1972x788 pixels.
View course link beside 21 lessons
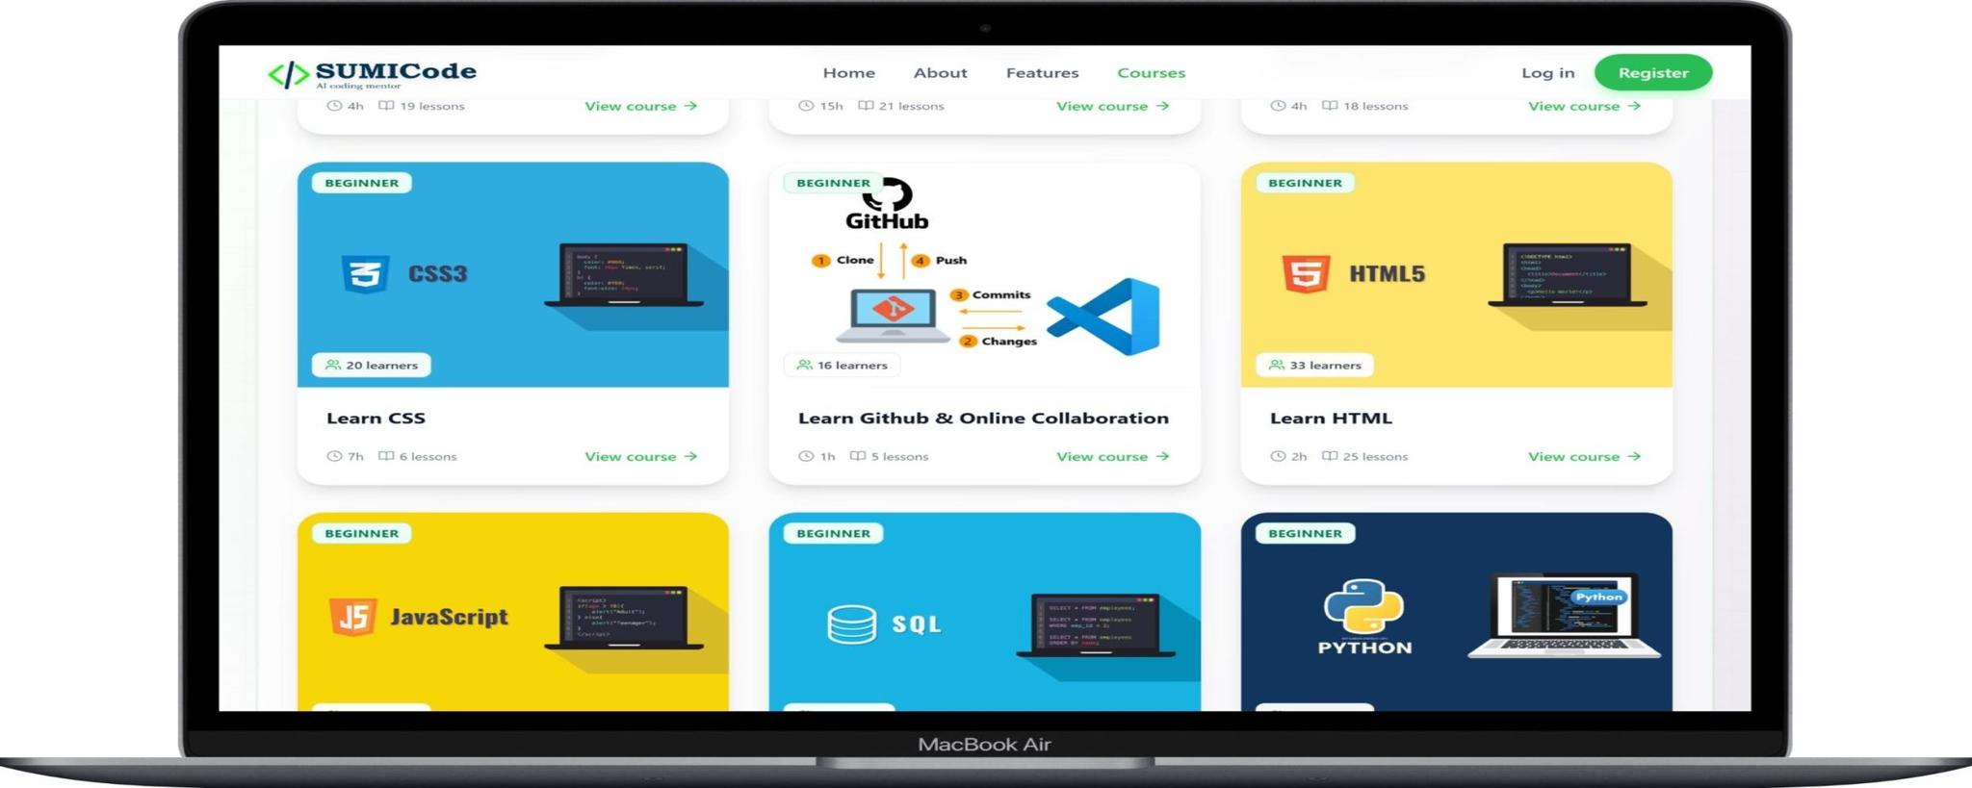tap(1112, 106)
